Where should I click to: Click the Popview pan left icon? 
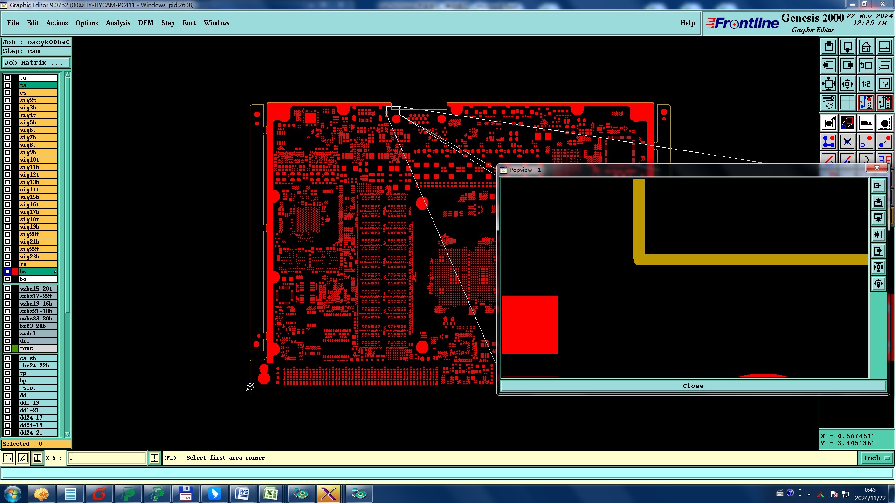879,235
